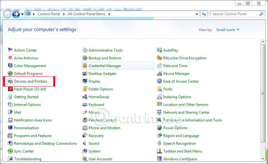Click the Back navigation button
The width and height of the screenshot is (268, 164).
pyautogui.click(x=7, y=14)
